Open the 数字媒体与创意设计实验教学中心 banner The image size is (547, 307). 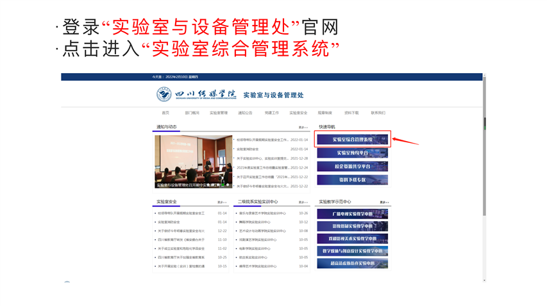[352, 251]
